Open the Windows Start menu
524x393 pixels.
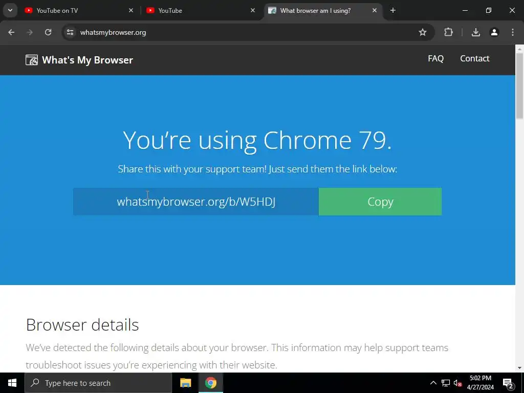click(x=12, y=383)
